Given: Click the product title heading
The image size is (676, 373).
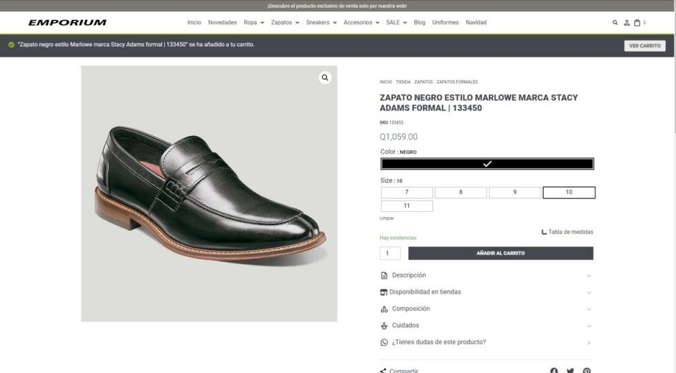Looking at the screenshot, I should [x=479, y=102].
